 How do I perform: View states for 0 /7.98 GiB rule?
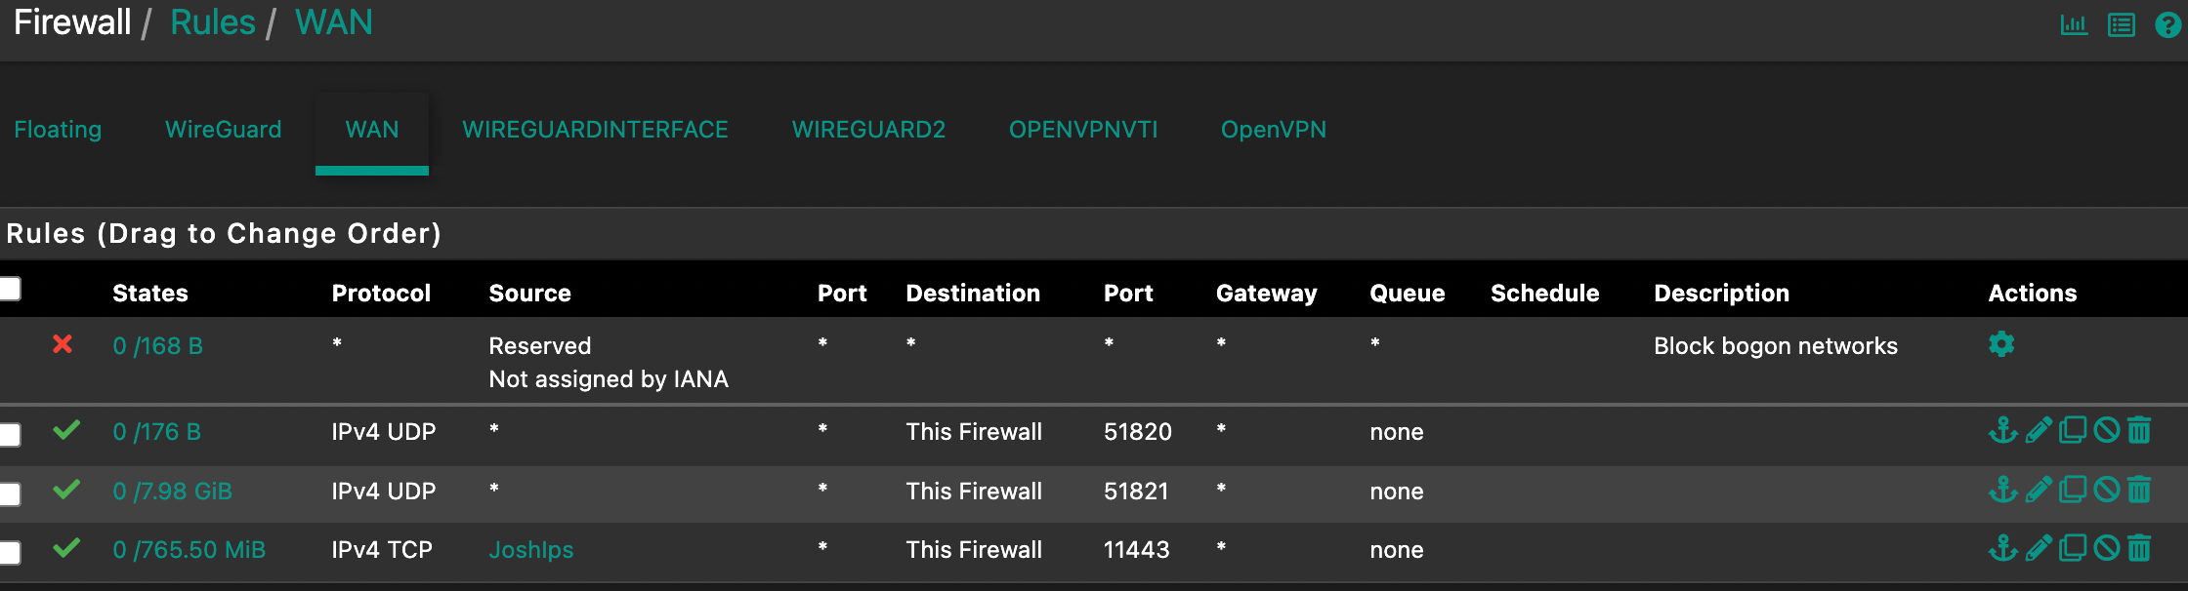[172, 492]
